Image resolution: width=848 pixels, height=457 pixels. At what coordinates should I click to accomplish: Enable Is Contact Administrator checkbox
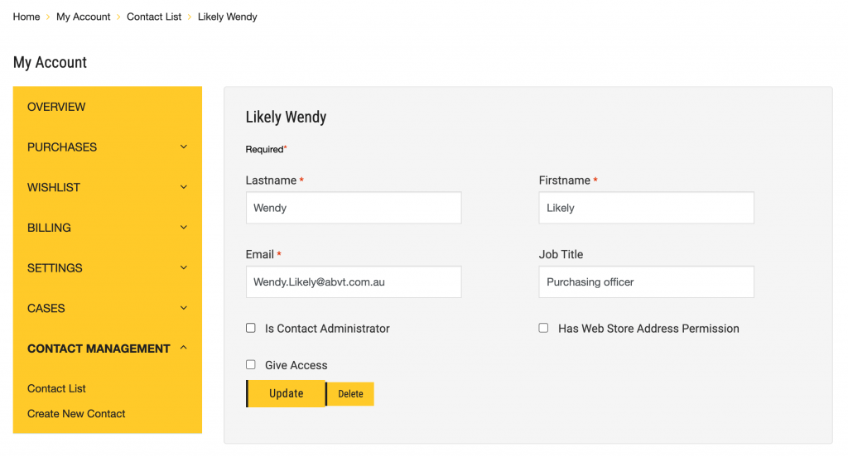251,329
